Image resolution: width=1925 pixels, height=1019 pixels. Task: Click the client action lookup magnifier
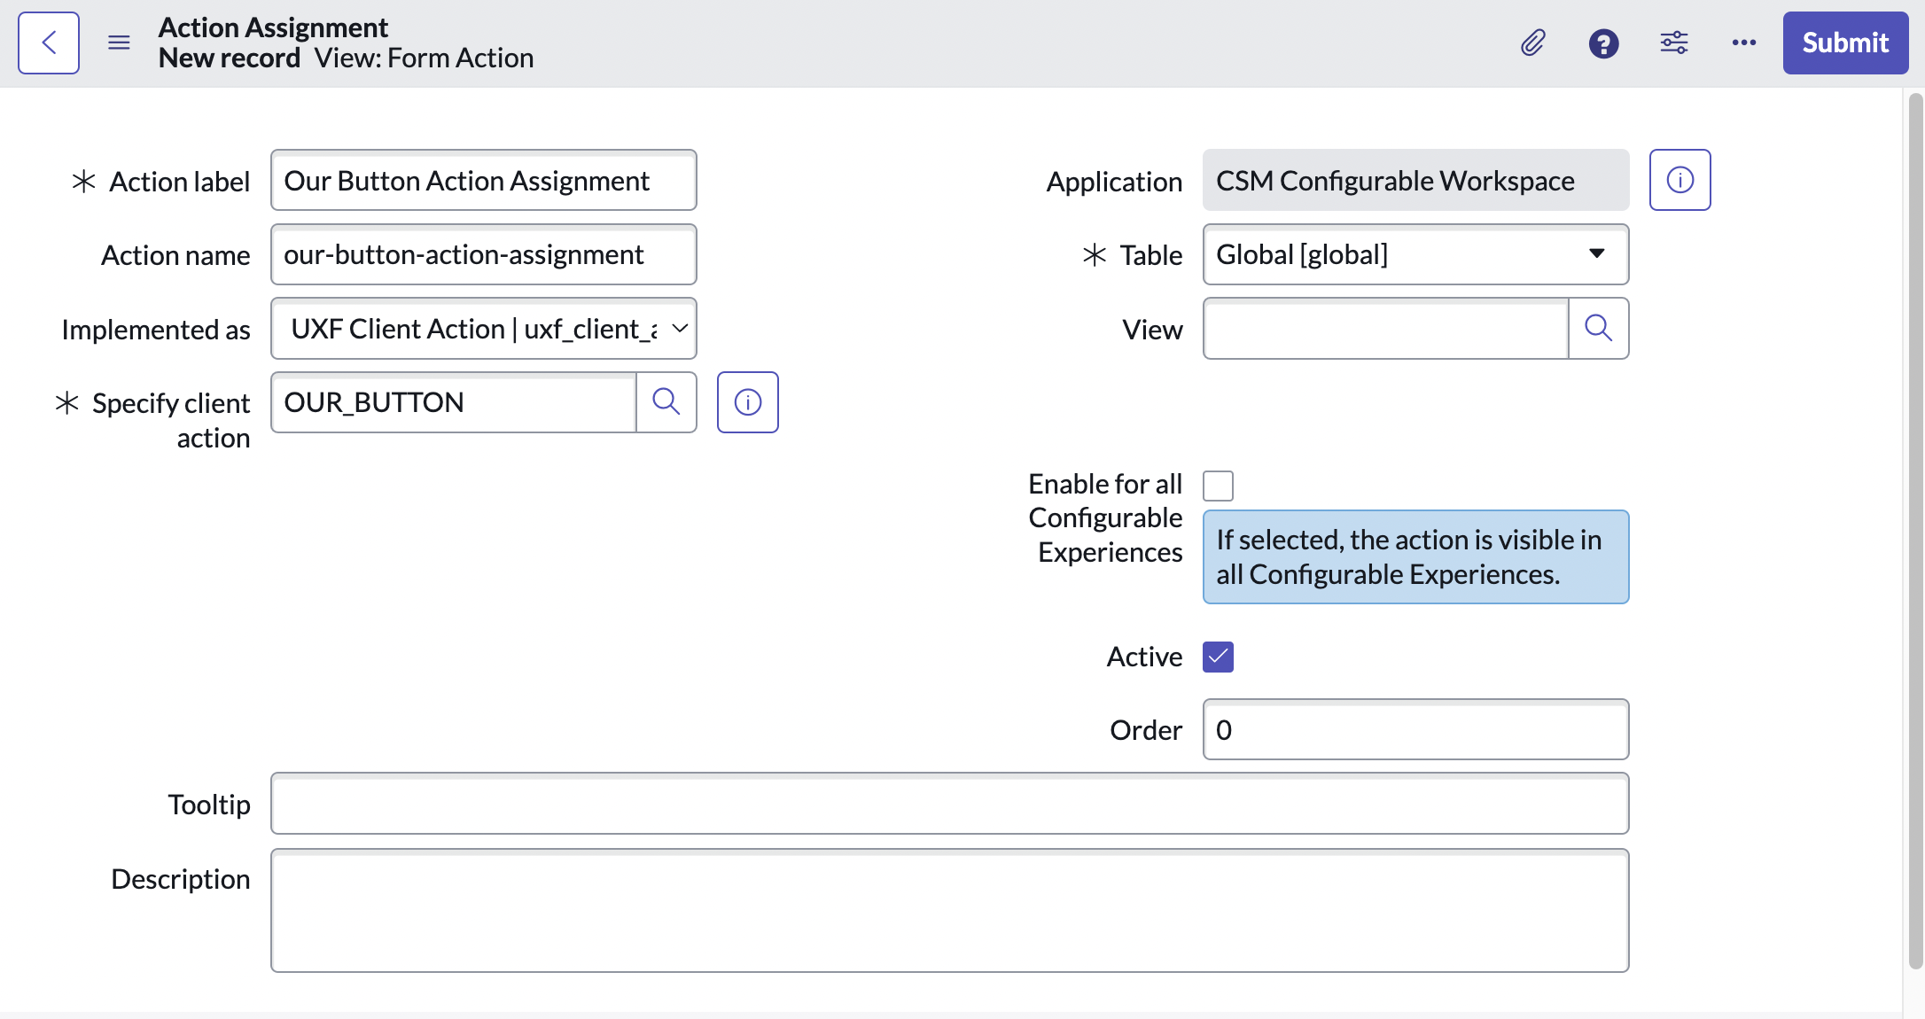tap(666, 402)
